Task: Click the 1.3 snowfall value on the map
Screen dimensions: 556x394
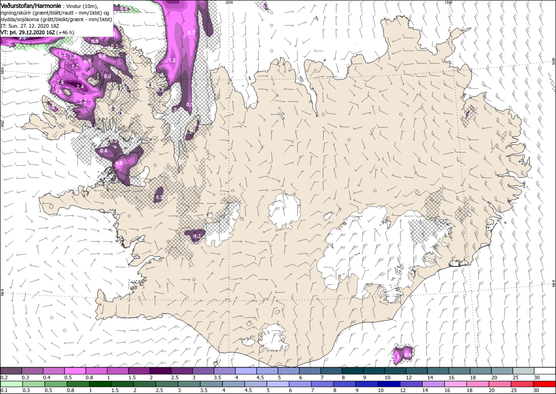Action: pyautogui.click(x=73, y=56)
